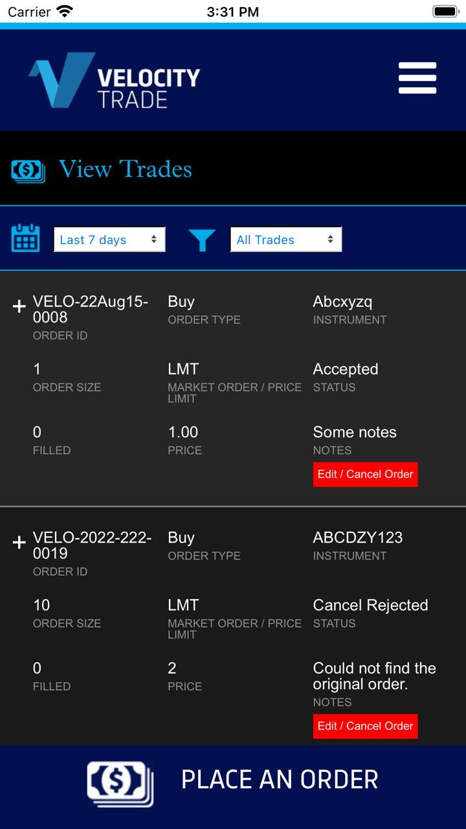Click the calendar date range icon

pos(26,238)
